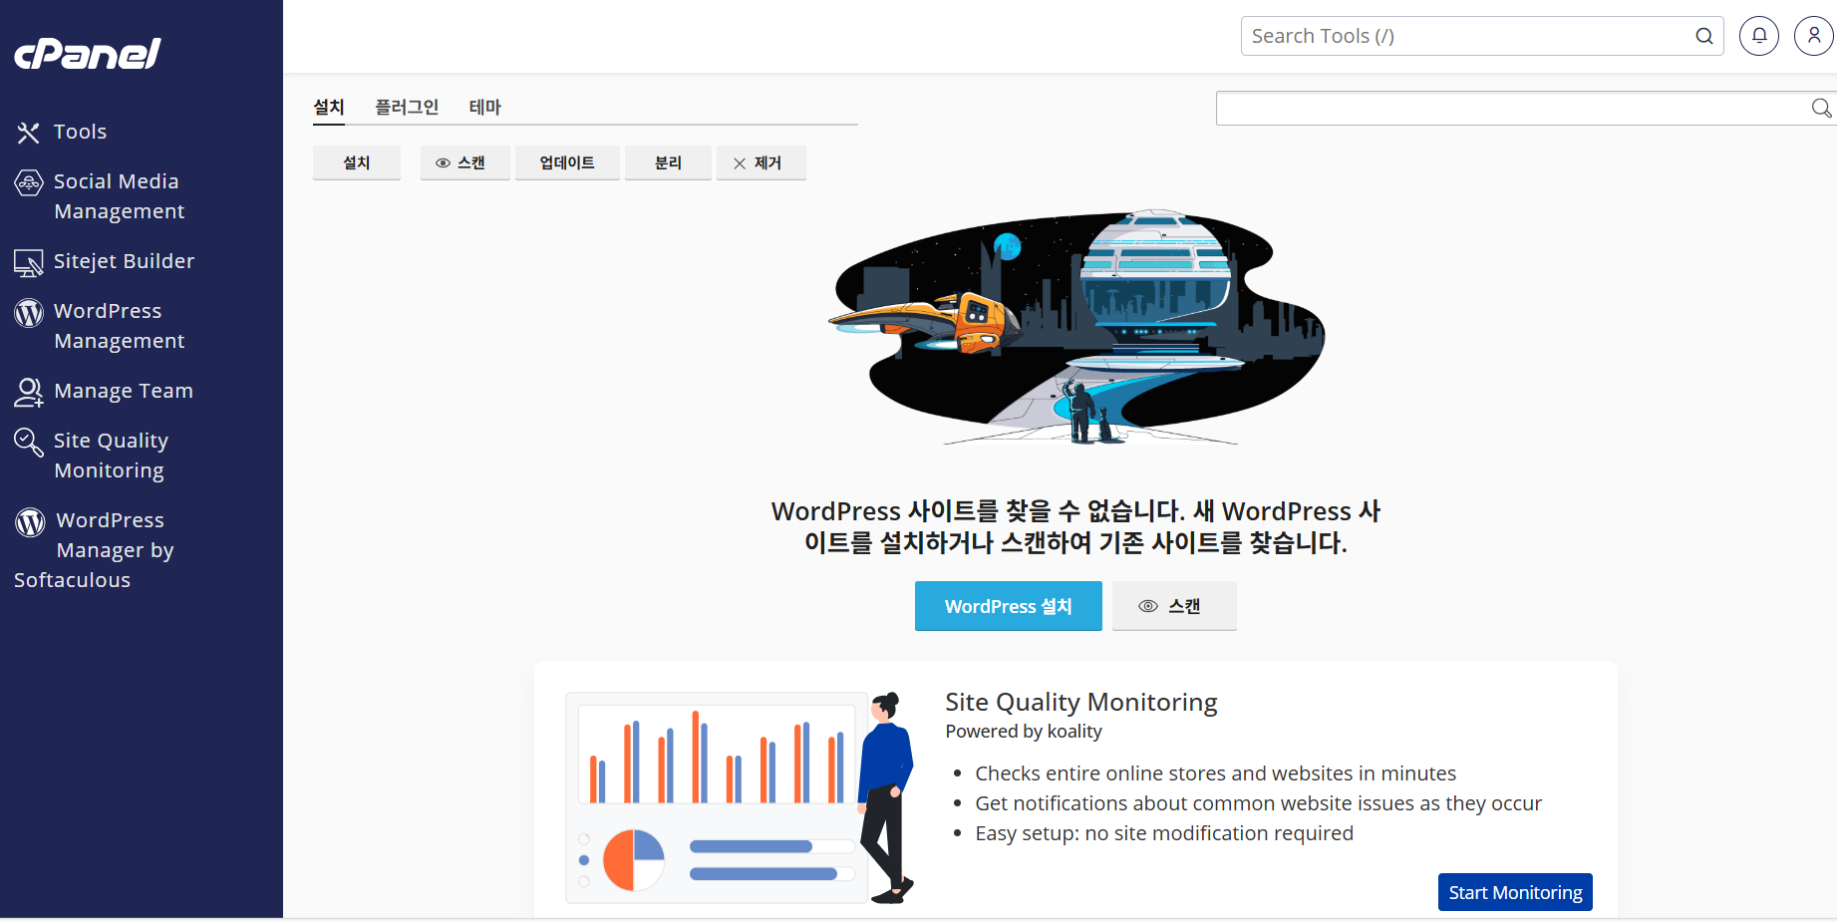Click the Sitejet Builder monitor icon
Viewport: 1837px width, 922px height.
click(x=28, y=263)
